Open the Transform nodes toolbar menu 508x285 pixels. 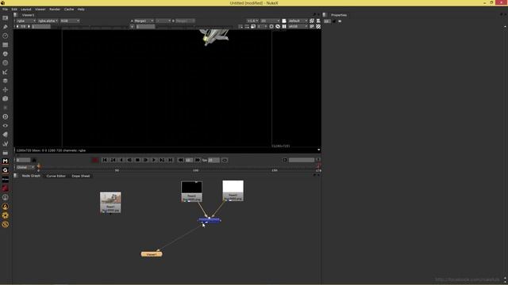(6, 89)
